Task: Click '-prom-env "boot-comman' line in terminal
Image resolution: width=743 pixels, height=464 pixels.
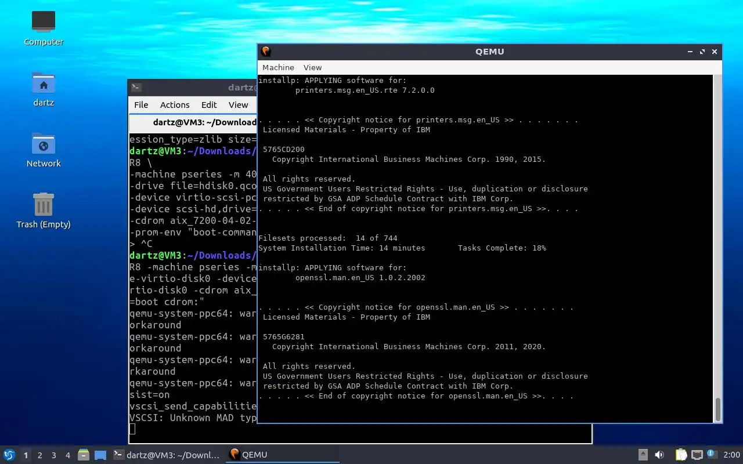Action: point(193,232)
